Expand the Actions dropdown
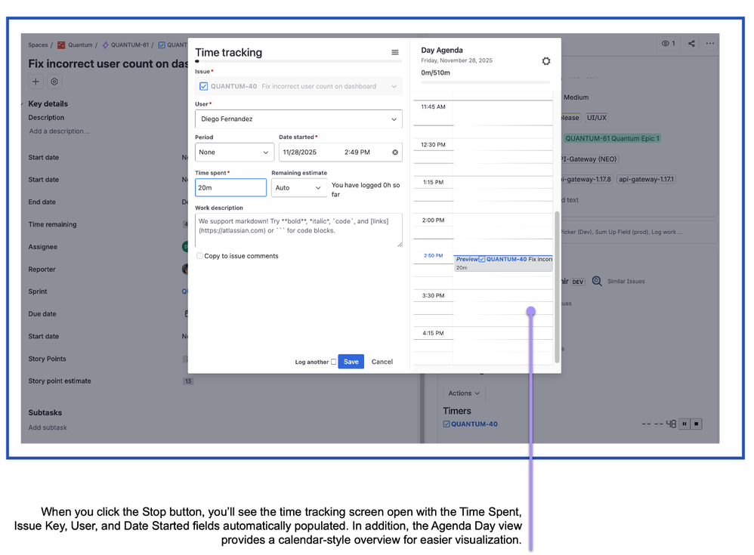 click(464, 393)
